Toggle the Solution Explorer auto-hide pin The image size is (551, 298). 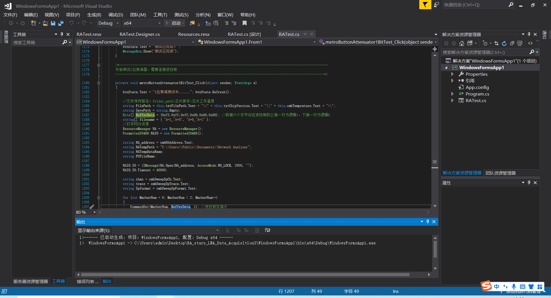(529, 34)
